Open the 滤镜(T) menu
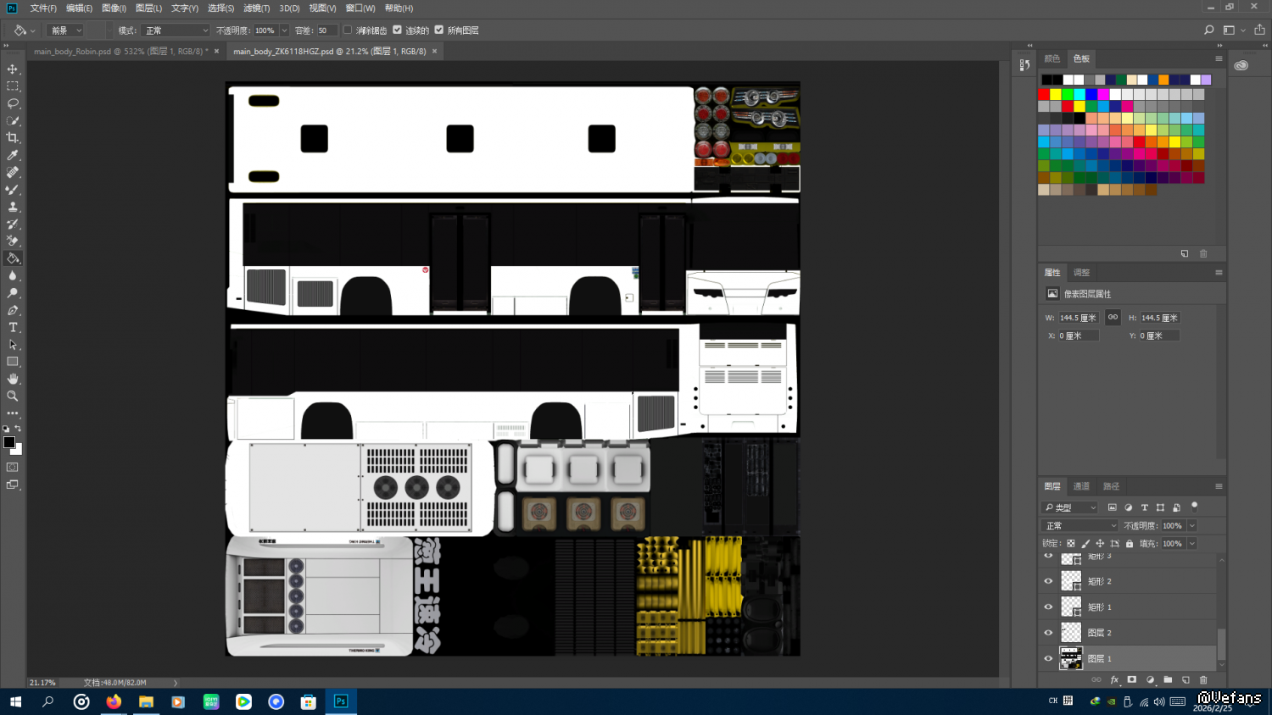 coord(256,8)
